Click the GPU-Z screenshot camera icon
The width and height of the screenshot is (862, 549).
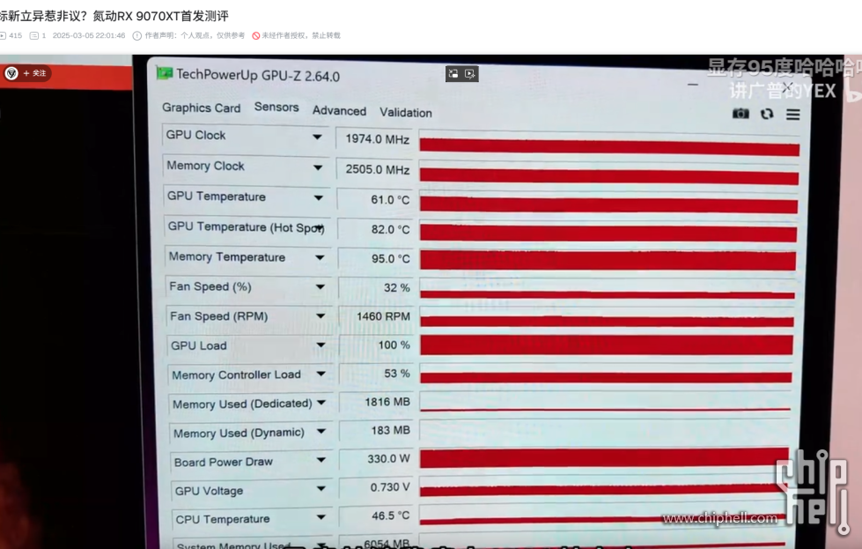[x=740, y=114]
